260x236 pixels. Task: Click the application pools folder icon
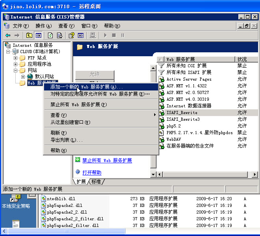point(22,64)
